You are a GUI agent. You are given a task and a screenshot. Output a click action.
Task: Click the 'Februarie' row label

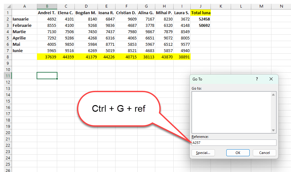click(25, 26)
